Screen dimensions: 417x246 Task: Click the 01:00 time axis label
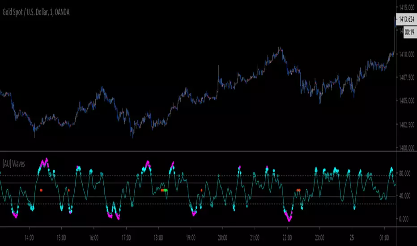pos(384,238)
